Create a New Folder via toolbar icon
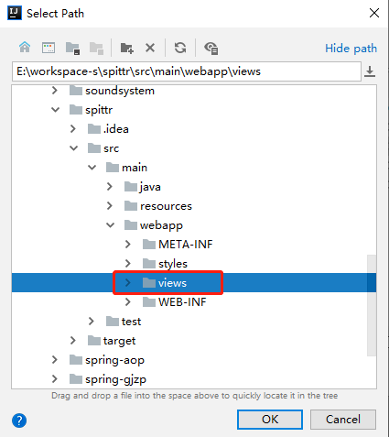This screenshot has width=389, height=437. tap(126, 48)
